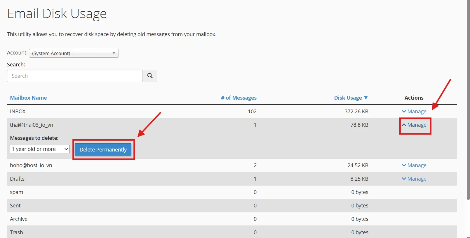
Task: Click the chevron icon beside INBOX Manage
Action: 404,112
